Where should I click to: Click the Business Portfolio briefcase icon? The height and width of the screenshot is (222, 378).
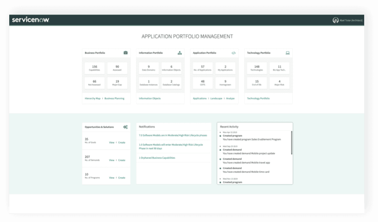pyautogui.click(x=126, y=53)
